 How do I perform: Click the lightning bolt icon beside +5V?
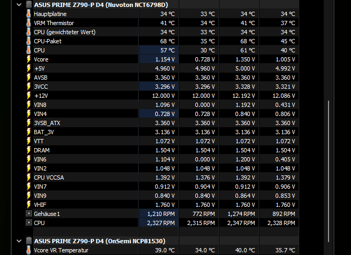point(29,68)
